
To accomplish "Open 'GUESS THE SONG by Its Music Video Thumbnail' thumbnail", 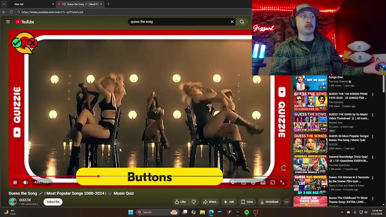I will [x=310, y=122].
